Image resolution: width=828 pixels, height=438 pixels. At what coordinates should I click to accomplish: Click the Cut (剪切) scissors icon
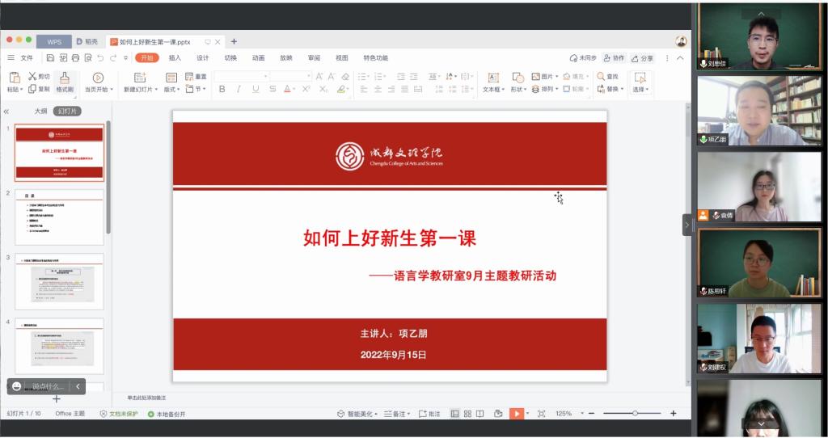pyautogui.click(x=33, y=77)
